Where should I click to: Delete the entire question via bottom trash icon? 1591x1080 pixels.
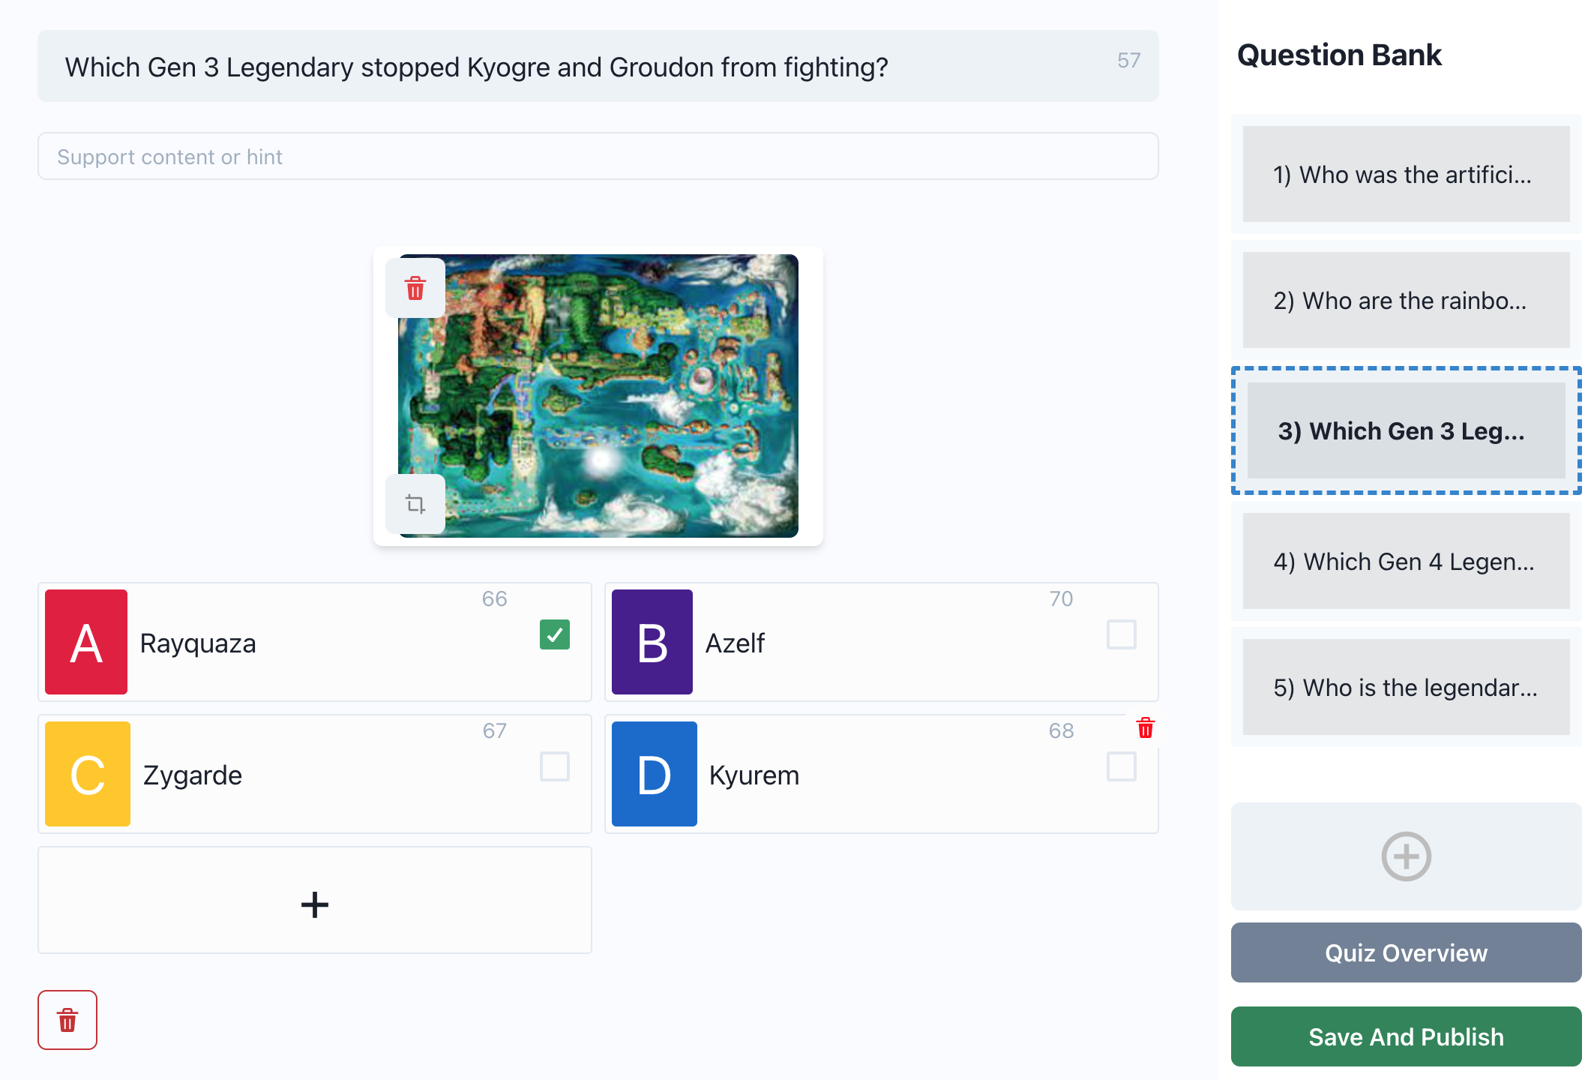pyautogui.click(x=67, y=1020)
